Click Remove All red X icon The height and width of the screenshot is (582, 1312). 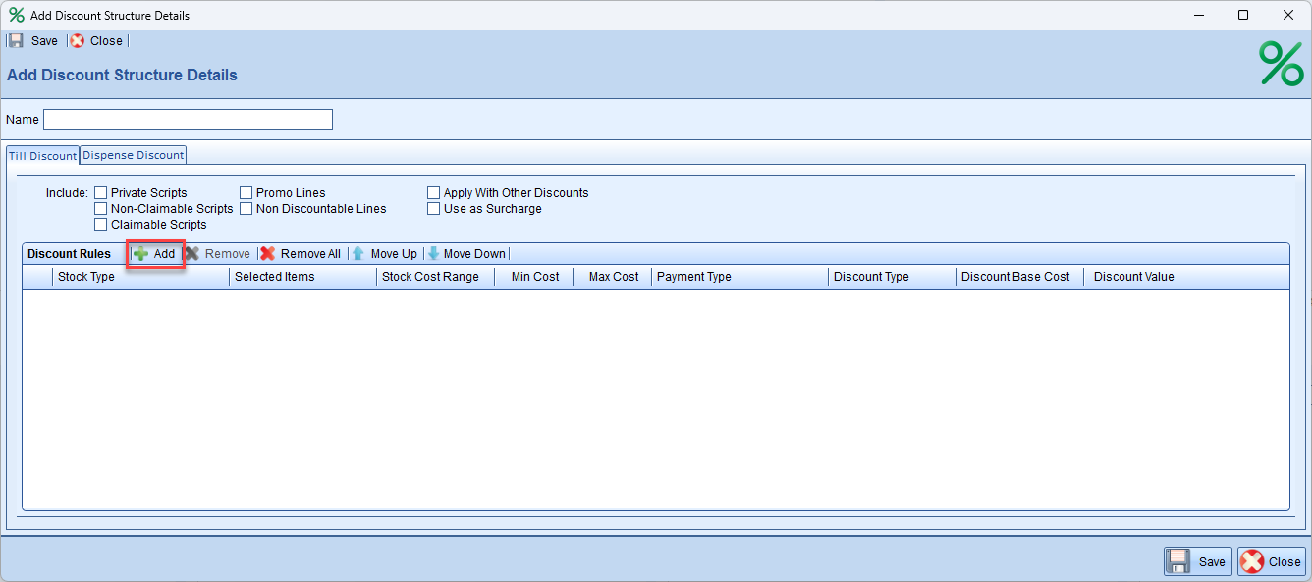coord(268,254)
